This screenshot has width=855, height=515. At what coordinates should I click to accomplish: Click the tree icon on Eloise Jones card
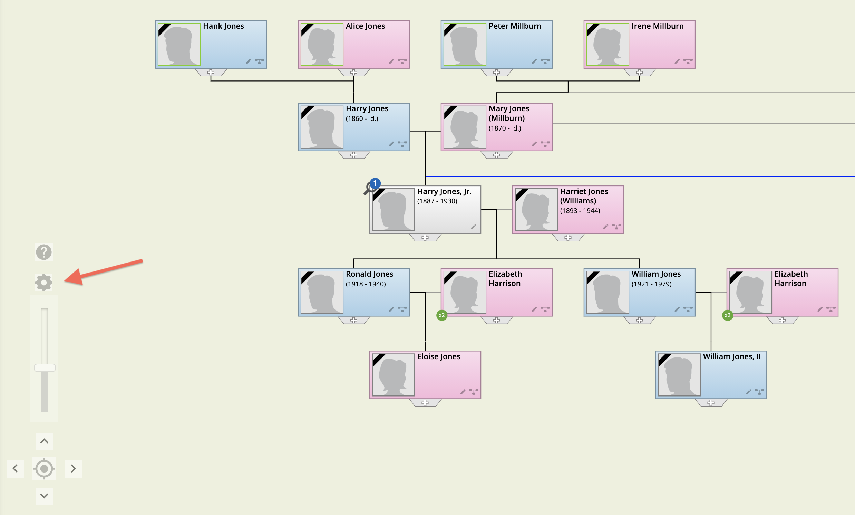point(474,392)
